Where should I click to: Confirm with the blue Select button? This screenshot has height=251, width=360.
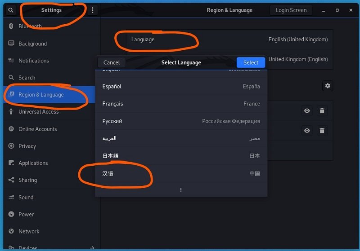click(x=251, y=62)
